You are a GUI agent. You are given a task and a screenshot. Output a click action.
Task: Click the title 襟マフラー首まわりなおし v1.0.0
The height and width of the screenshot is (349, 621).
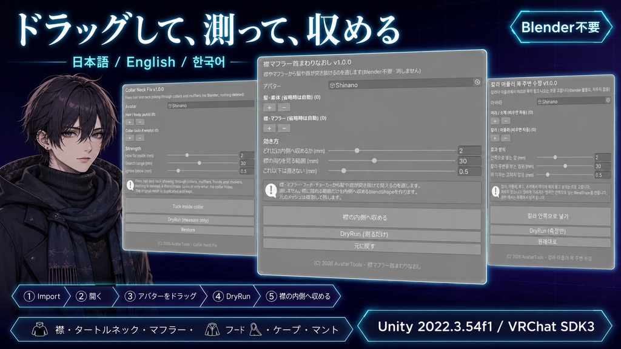[307, 63]
